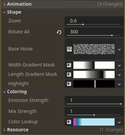Viewport: 125px width, 135px height.
Task: Click the Width Gradient Mask label
Action: click(32, 65)
